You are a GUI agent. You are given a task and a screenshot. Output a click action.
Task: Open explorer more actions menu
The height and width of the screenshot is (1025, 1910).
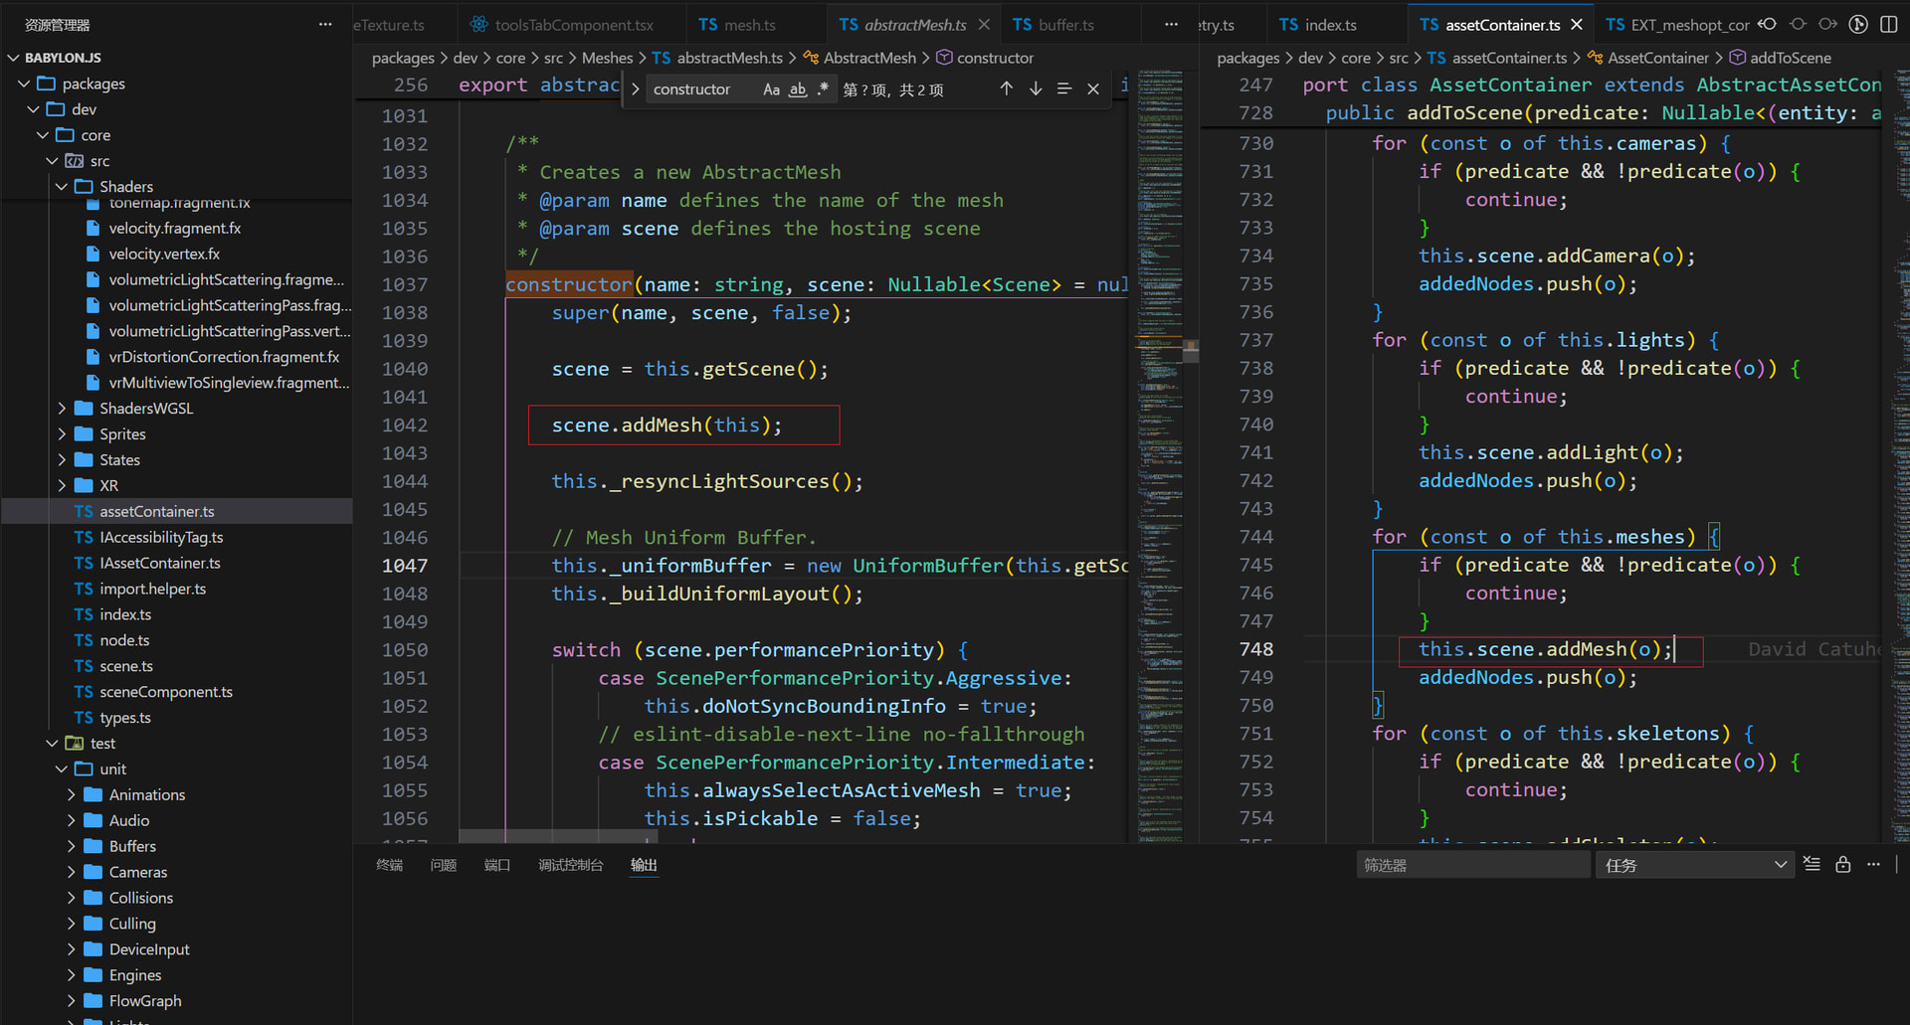[325, 25]
